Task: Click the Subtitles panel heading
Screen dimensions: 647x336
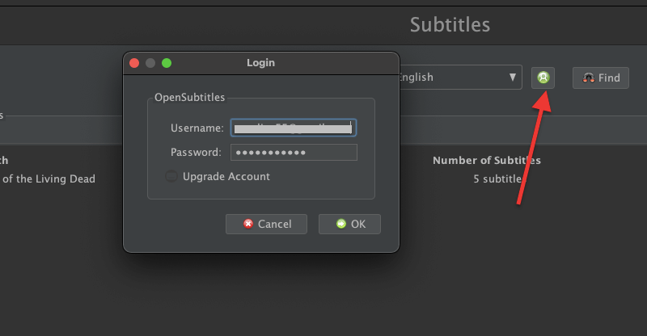Action: click(x=450, y=25)
